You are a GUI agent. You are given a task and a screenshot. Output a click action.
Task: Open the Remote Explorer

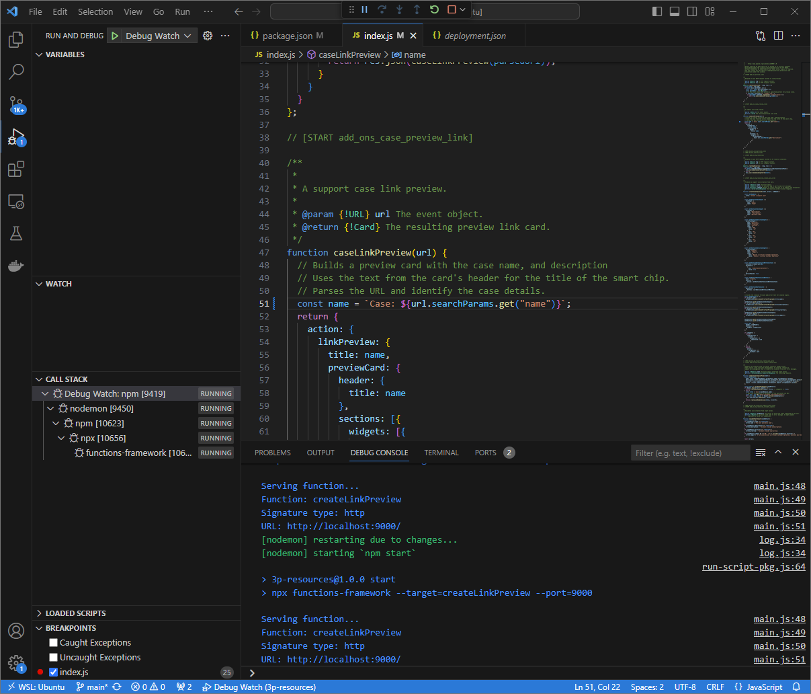coord(16,201)
